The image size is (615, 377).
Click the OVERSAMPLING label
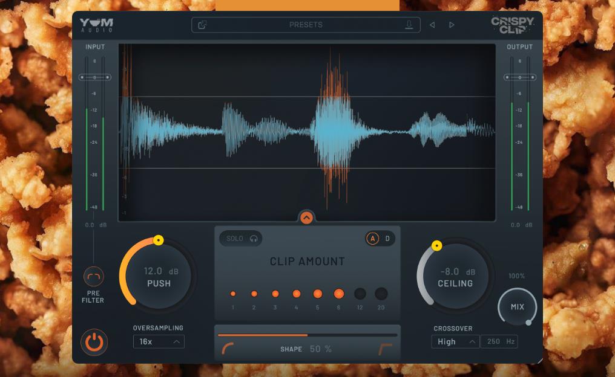click(158, 328)
